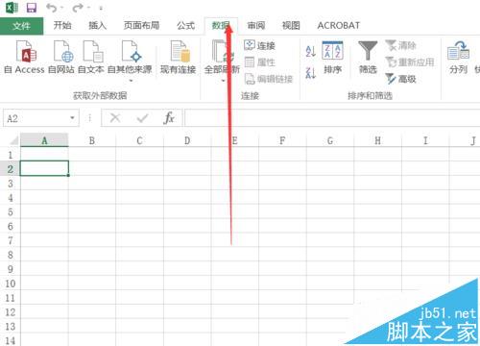This screenshot has height=346, width=480.
Task: Click the 连接 connections button
Action: [260, 45]
